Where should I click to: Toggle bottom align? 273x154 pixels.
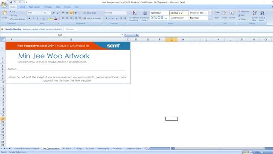71,13
